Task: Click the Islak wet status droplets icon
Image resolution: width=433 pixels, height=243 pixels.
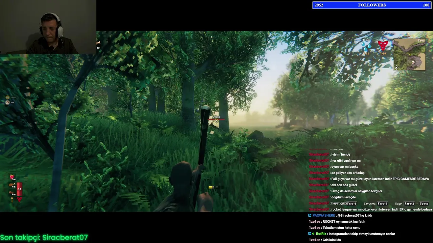Action: [366, 47]
